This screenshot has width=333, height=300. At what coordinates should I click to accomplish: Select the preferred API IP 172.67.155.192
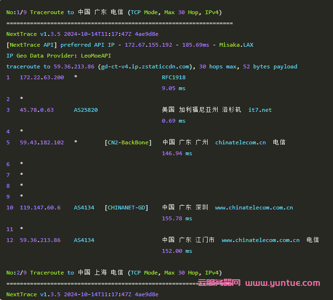click(x=148, y=45)
